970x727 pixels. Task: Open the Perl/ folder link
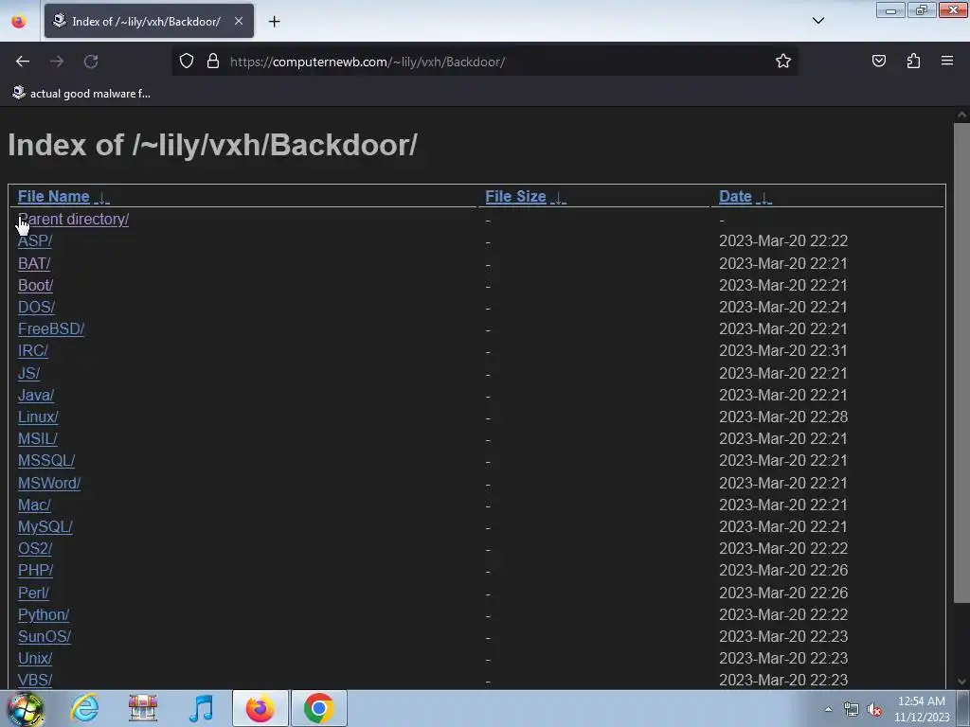pyautogui.click(x=33, y=593)
